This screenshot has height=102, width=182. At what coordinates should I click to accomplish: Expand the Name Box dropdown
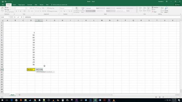tap(9, 17)
